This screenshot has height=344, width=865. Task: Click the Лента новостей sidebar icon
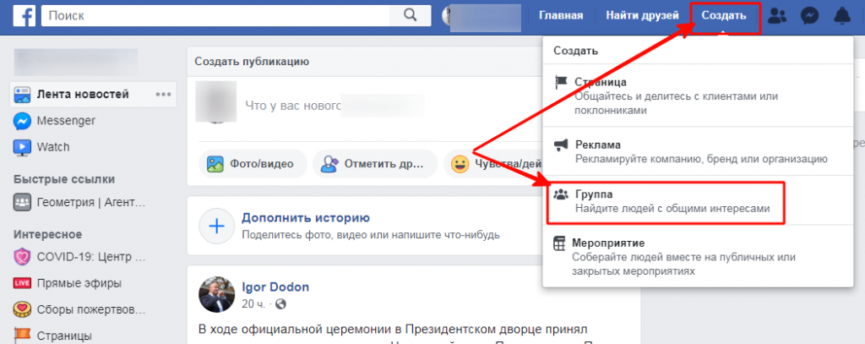click(22, 95)
